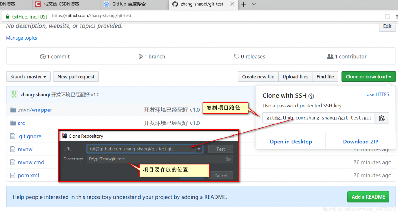Open the pom.xml file link
The height and width of the screenshot is (214, 398).
tap(29, 175)
